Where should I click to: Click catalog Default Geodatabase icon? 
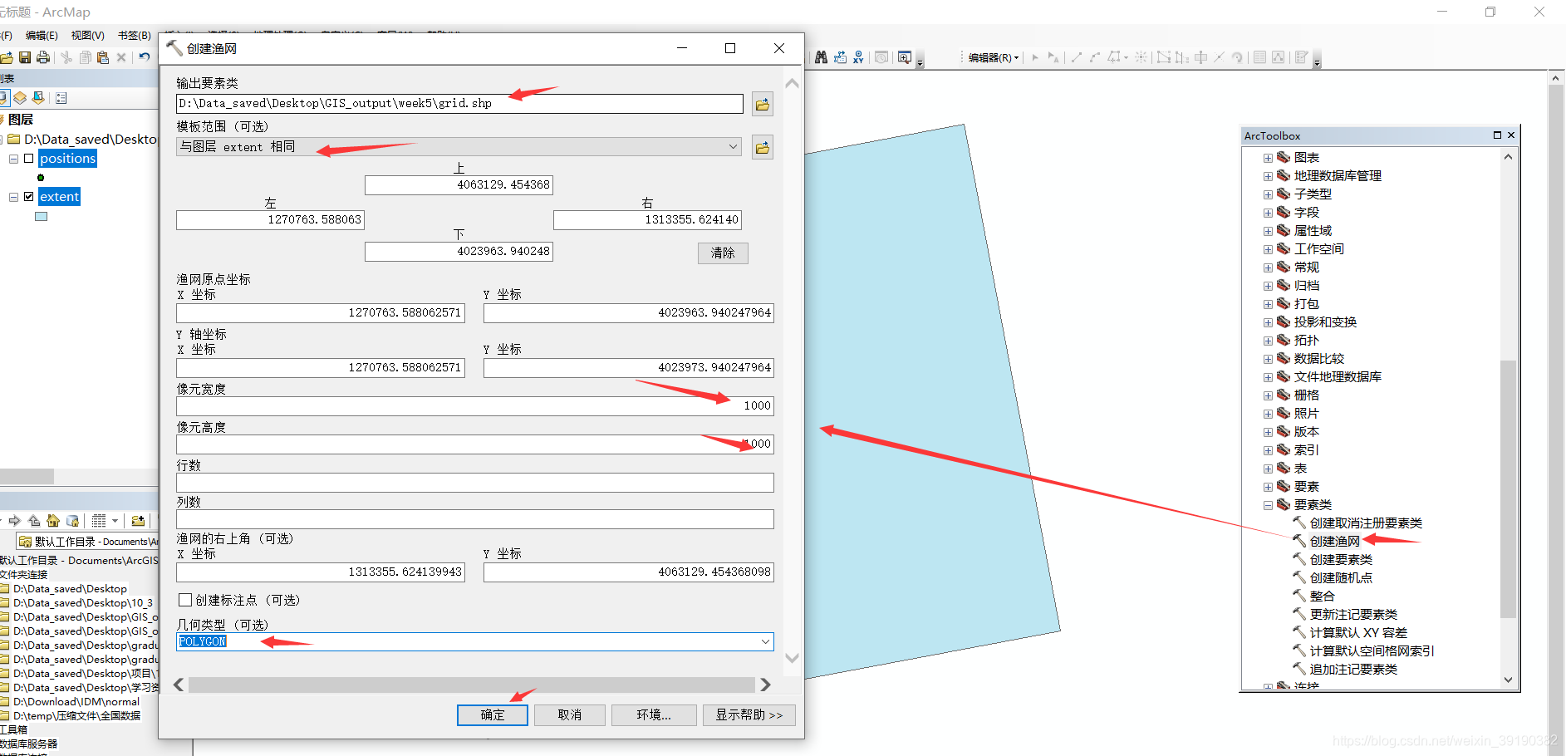pos(72,521)
